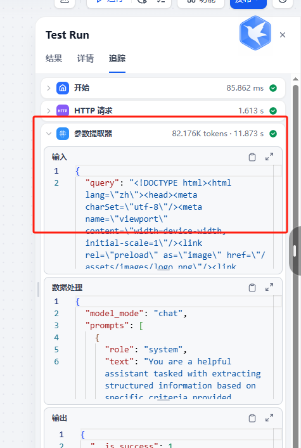
Task: Click line number 3 in 数据处理 editor
Action: (x=56, y=326)
